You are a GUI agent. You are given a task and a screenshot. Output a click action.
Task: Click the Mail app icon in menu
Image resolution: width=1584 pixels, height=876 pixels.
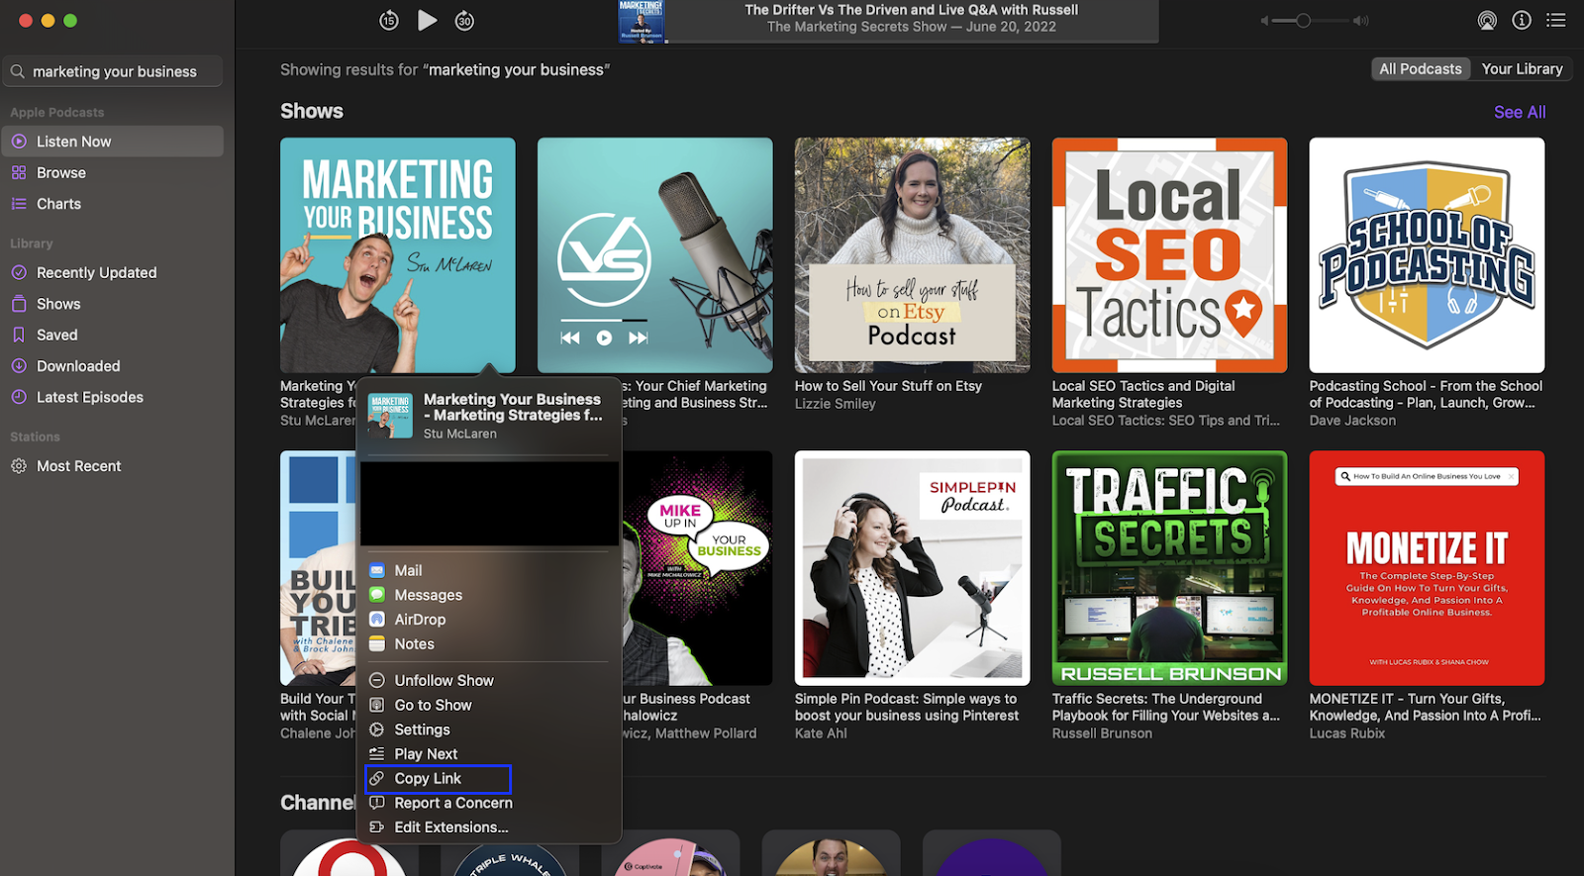[377, 570]
